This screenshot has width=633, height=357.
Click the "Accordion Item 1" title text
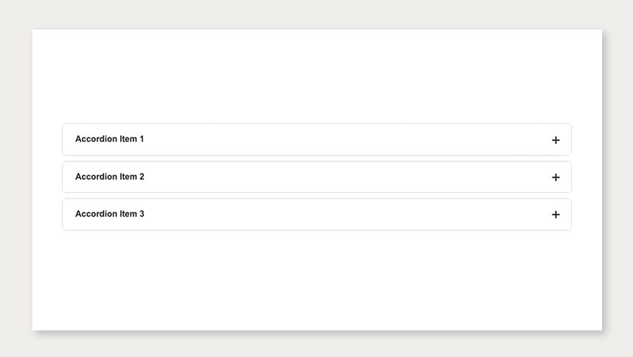(109, 139)
